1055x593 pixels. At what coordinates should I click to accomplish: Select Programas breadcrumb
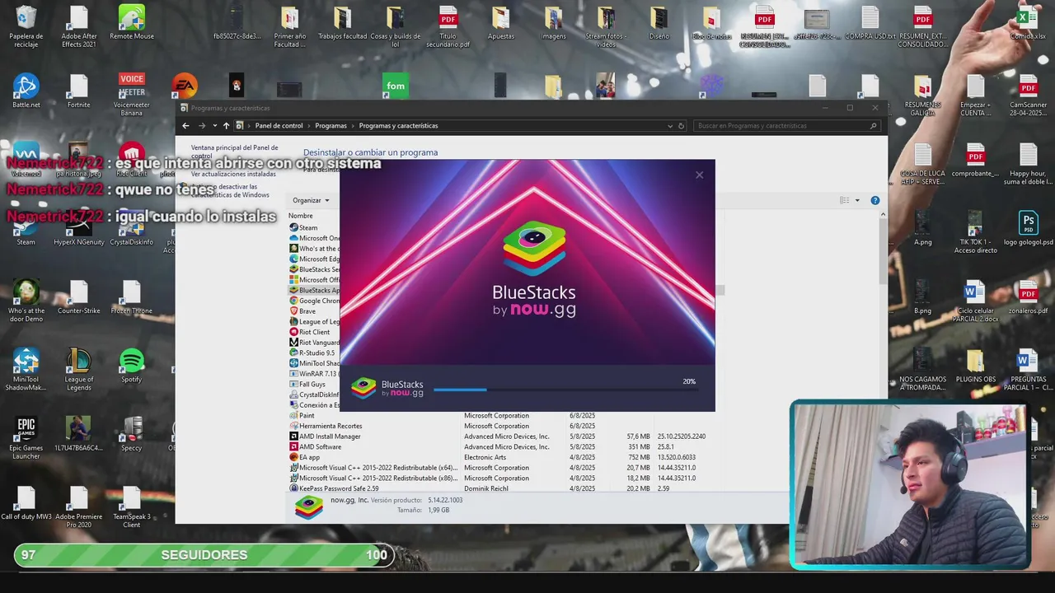click(331, 126)
